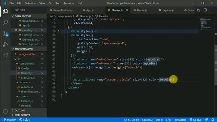Select App.js in Open Editors
The height and width of the screenshot is (122, 217).
tap(28, 25)
